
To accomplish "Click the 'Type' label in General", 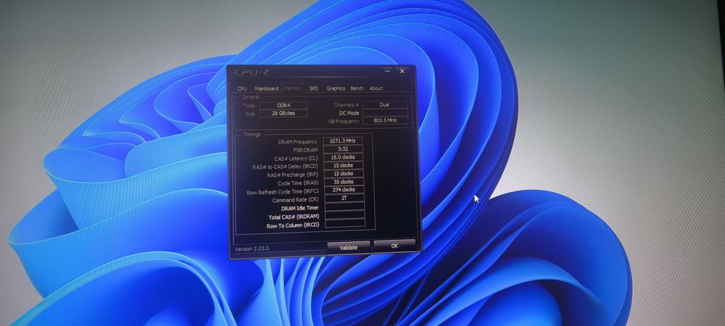I will (x=249, y=106).
